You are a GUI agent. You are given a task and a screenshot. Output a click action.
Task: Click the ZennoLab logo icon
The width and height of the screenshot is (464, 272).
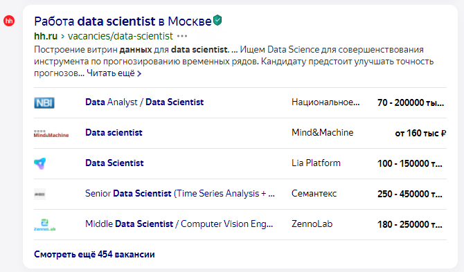(x=45, y=225)
